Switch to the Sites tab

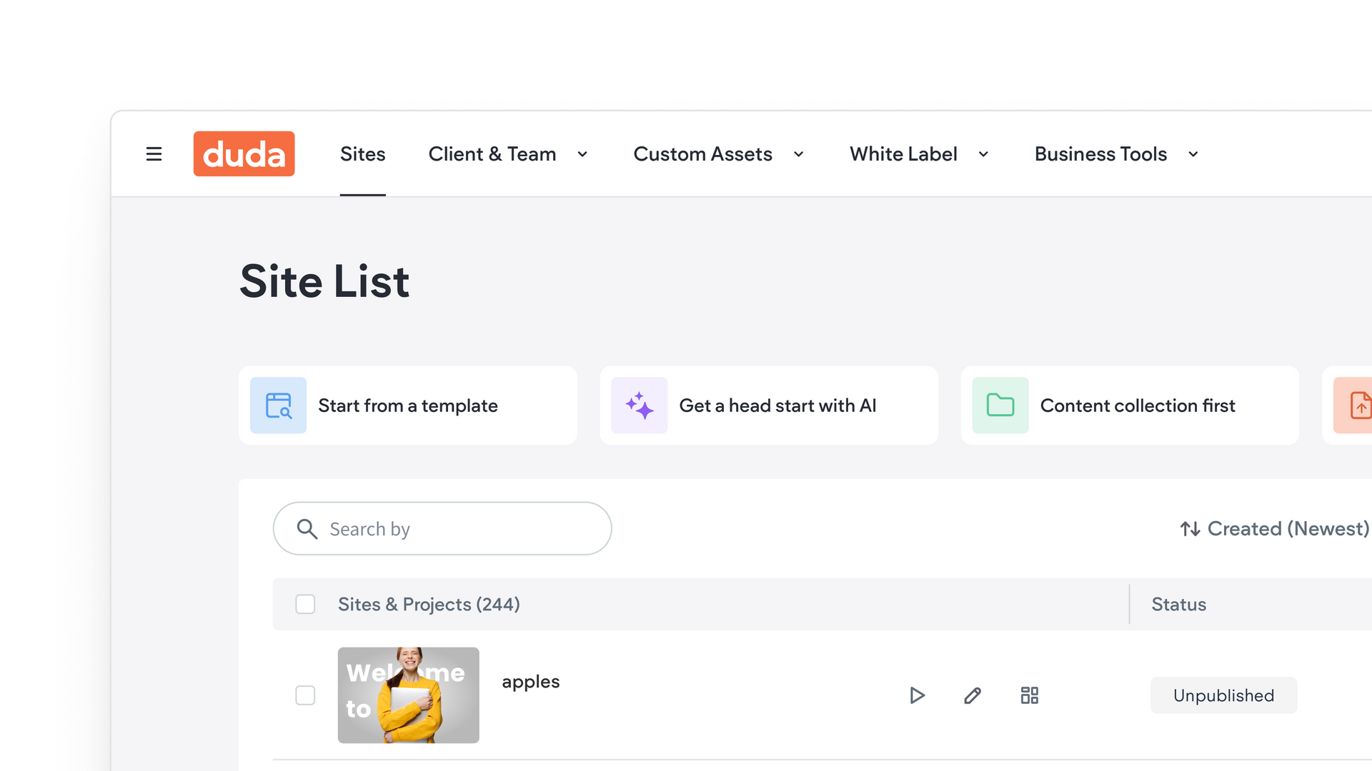tap(362, 154)
